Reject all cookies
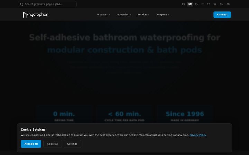 tap(53, 144)
